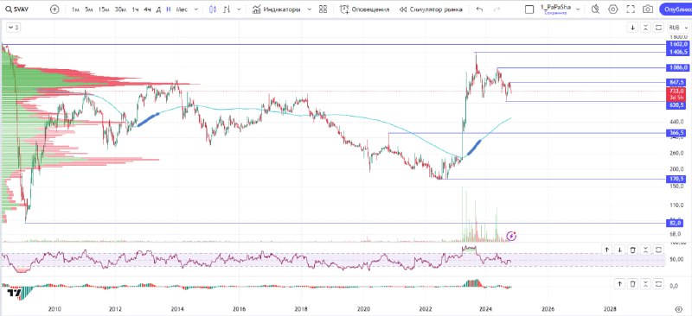Switch to monthly Мес timeframe
This screenshot has height=316, width=692.
pyautogui.click(x=182, y=9)
